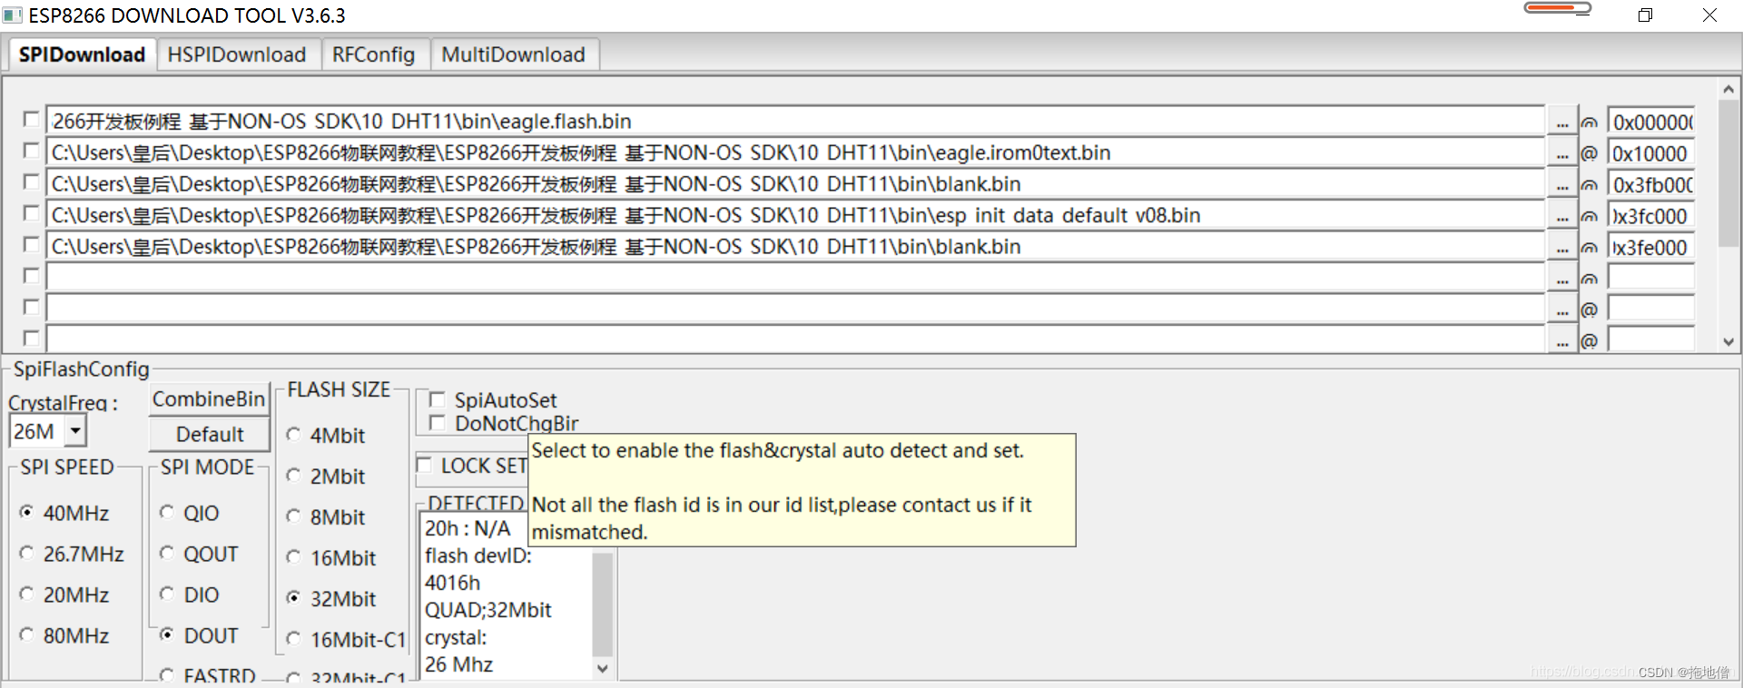1743x688 pixels.
Task: Enable the SpiAutoSet checkbox
Action: pos(438,399)
